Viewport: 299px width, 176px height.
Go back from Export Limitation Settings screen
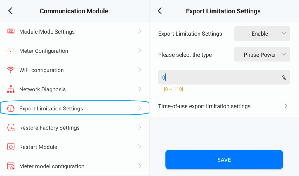pos(160,11)
